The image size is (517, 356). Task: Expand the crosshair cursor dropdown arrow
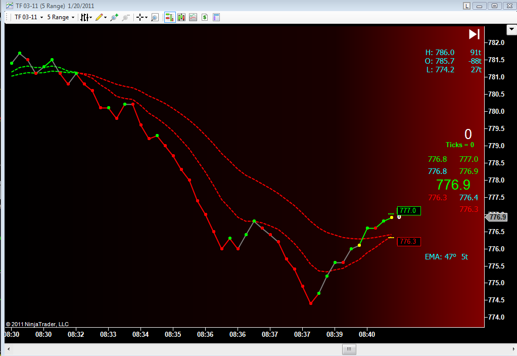(x=147, y=18)
